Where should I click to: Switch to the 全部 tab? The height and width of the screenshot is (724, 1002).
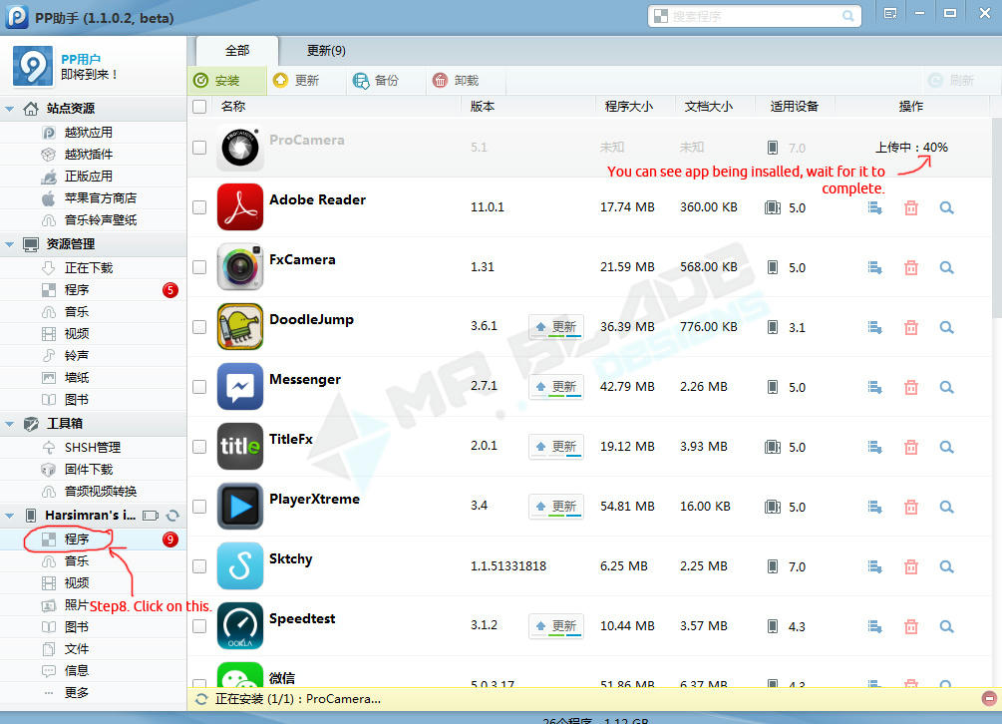point(237,51)
